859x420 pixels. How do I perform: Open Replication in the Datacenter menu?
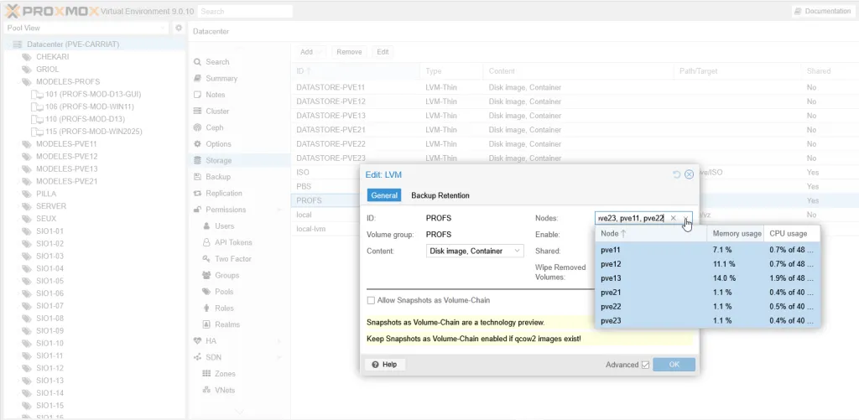(x=223, y=194)
